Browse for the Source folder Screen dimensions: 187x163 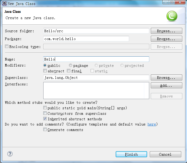click(167, 31)
